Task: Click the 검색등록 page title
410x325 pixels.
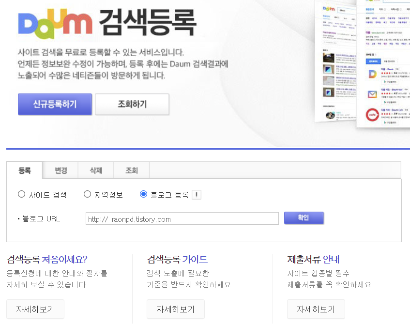Action: pos(148,22)
